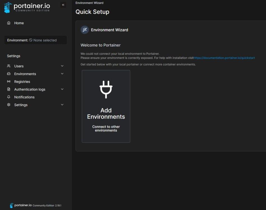Click the Notifications bell icon

click(x=9, y=97)
